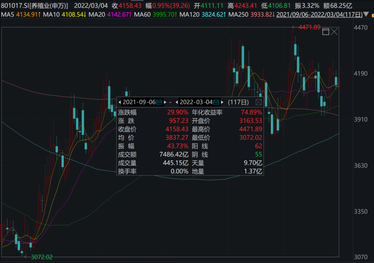Click the 3070 price axis label

coord(360,257)
